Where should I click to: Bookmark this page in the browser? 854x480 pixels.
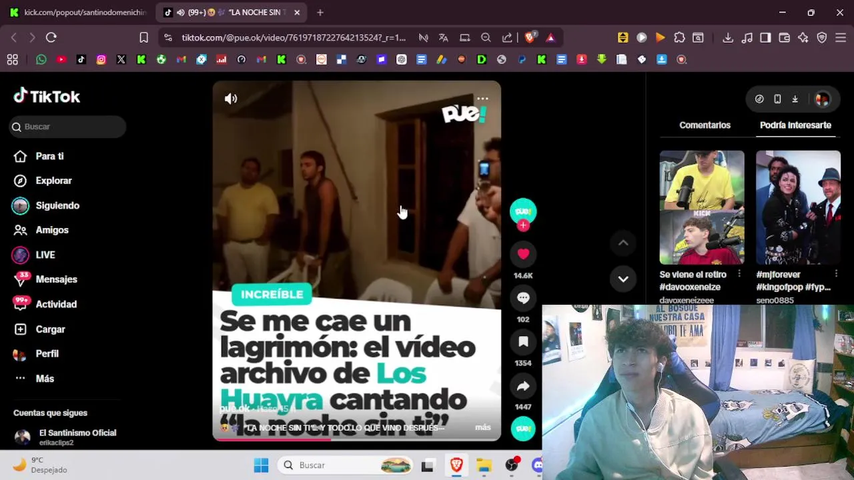coord(143,38)
